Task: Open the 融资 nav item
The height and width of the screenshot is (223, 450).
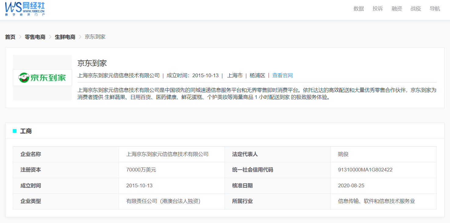Action: click(x=397, y=9)
